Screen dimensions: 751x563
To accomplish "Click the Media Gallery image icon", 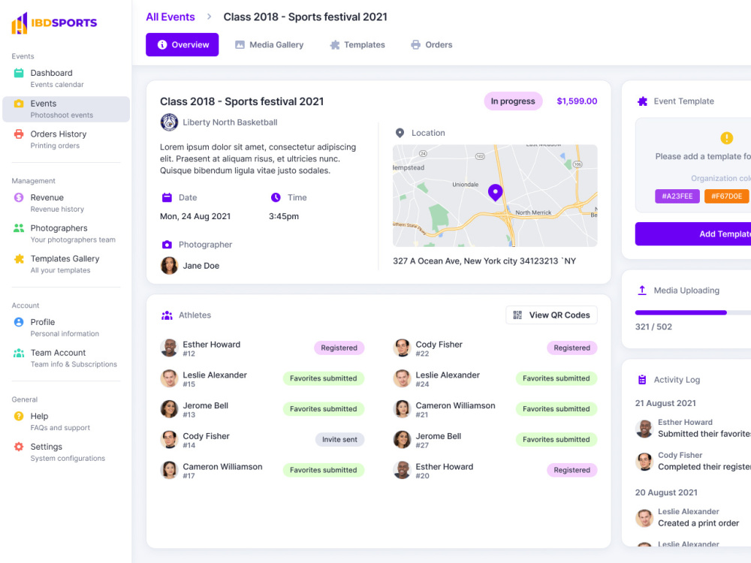I will 240,44.
